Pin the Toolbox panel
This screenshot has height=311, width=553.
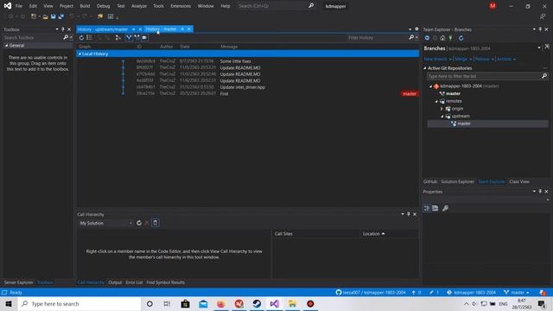[63, 29]
